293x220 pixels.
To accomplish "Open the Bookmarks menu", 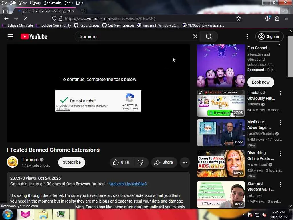I will [53, 3].
